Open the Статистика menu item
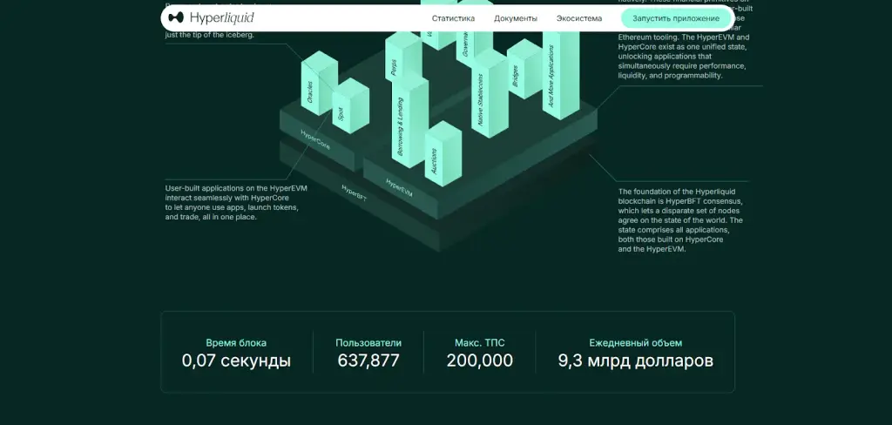 tap(453, 18)
